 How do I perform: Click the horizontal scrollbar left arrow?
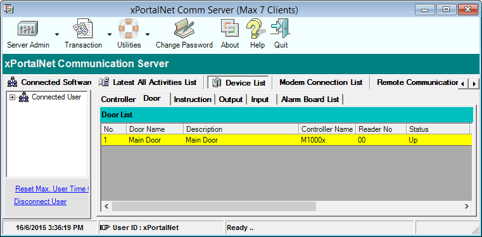point(106,206)
